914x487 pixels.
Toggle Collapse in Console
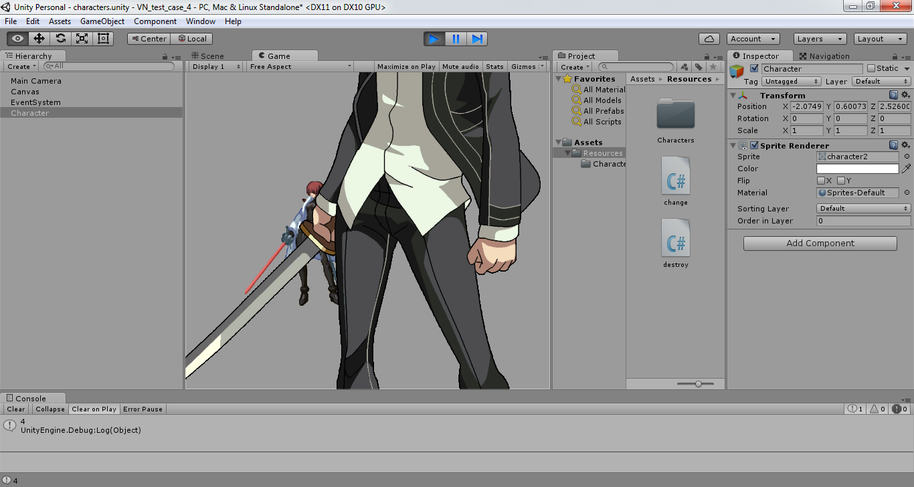50,409
